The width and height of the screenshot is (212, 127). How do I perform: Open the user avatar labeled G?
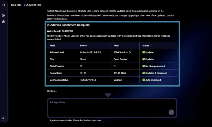3,118
